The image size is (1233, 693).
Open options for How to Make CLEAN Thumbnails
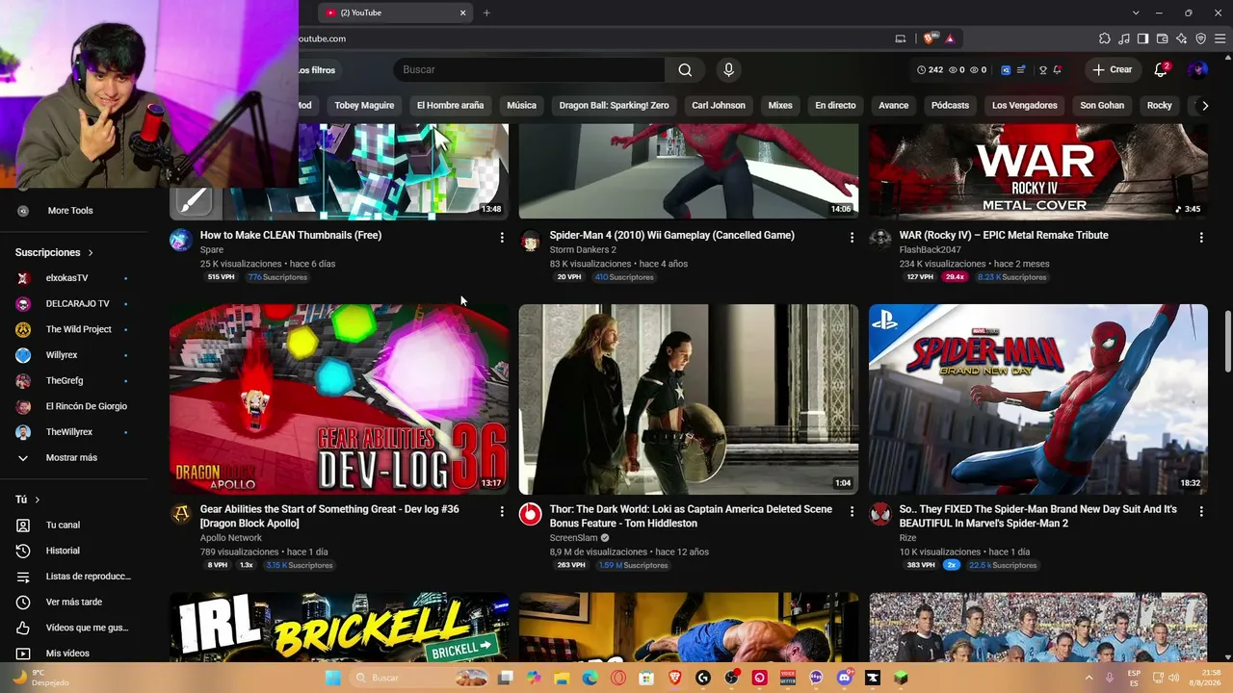(x=501, y=237)
